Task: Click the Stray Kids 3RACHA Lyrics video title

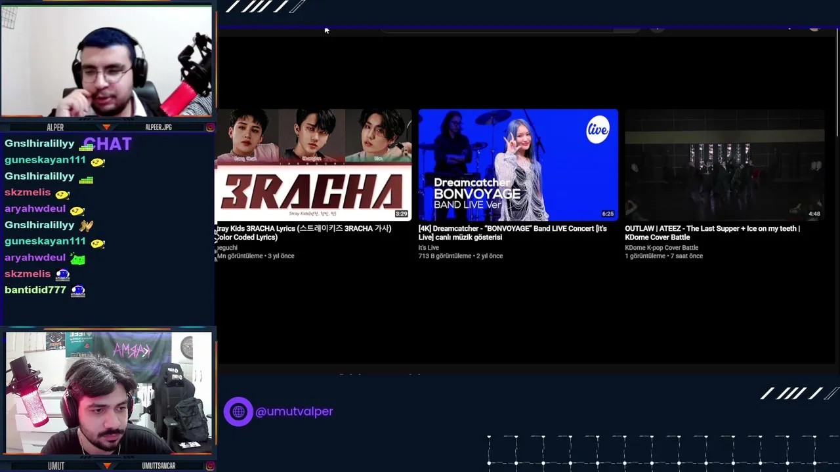Action: tap(303, 233)
